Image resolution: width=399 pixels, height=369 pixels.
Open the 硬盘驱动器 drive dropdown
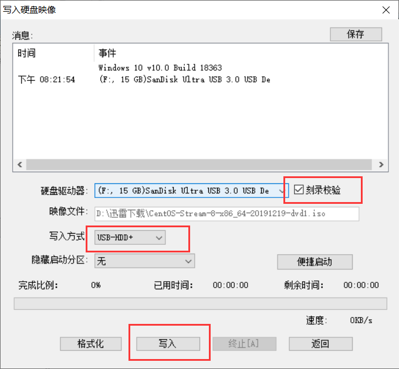191,190
